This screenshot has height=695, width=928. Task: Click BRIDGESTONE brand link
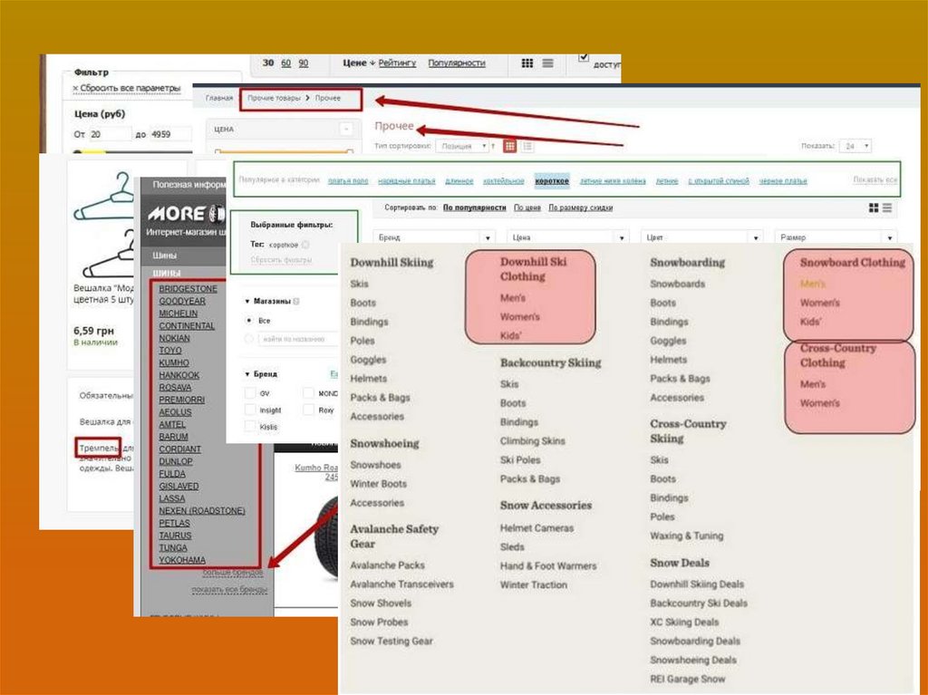point(188,289)
